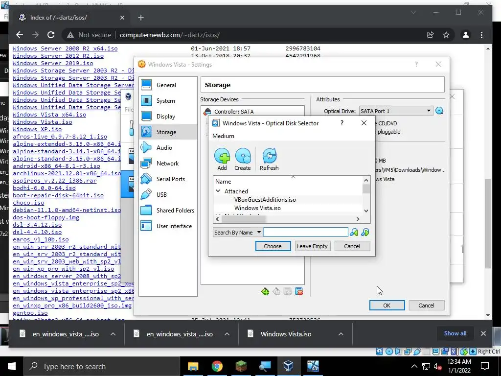Open the System settings section
This screenshot has width=501, height=376.
[x=168, y=101]
